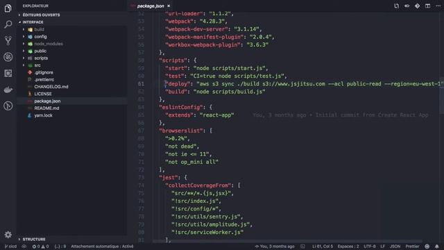Screen dimensions: 444x250
Task: Expand the src folder
Action: (x=37, y=65)
